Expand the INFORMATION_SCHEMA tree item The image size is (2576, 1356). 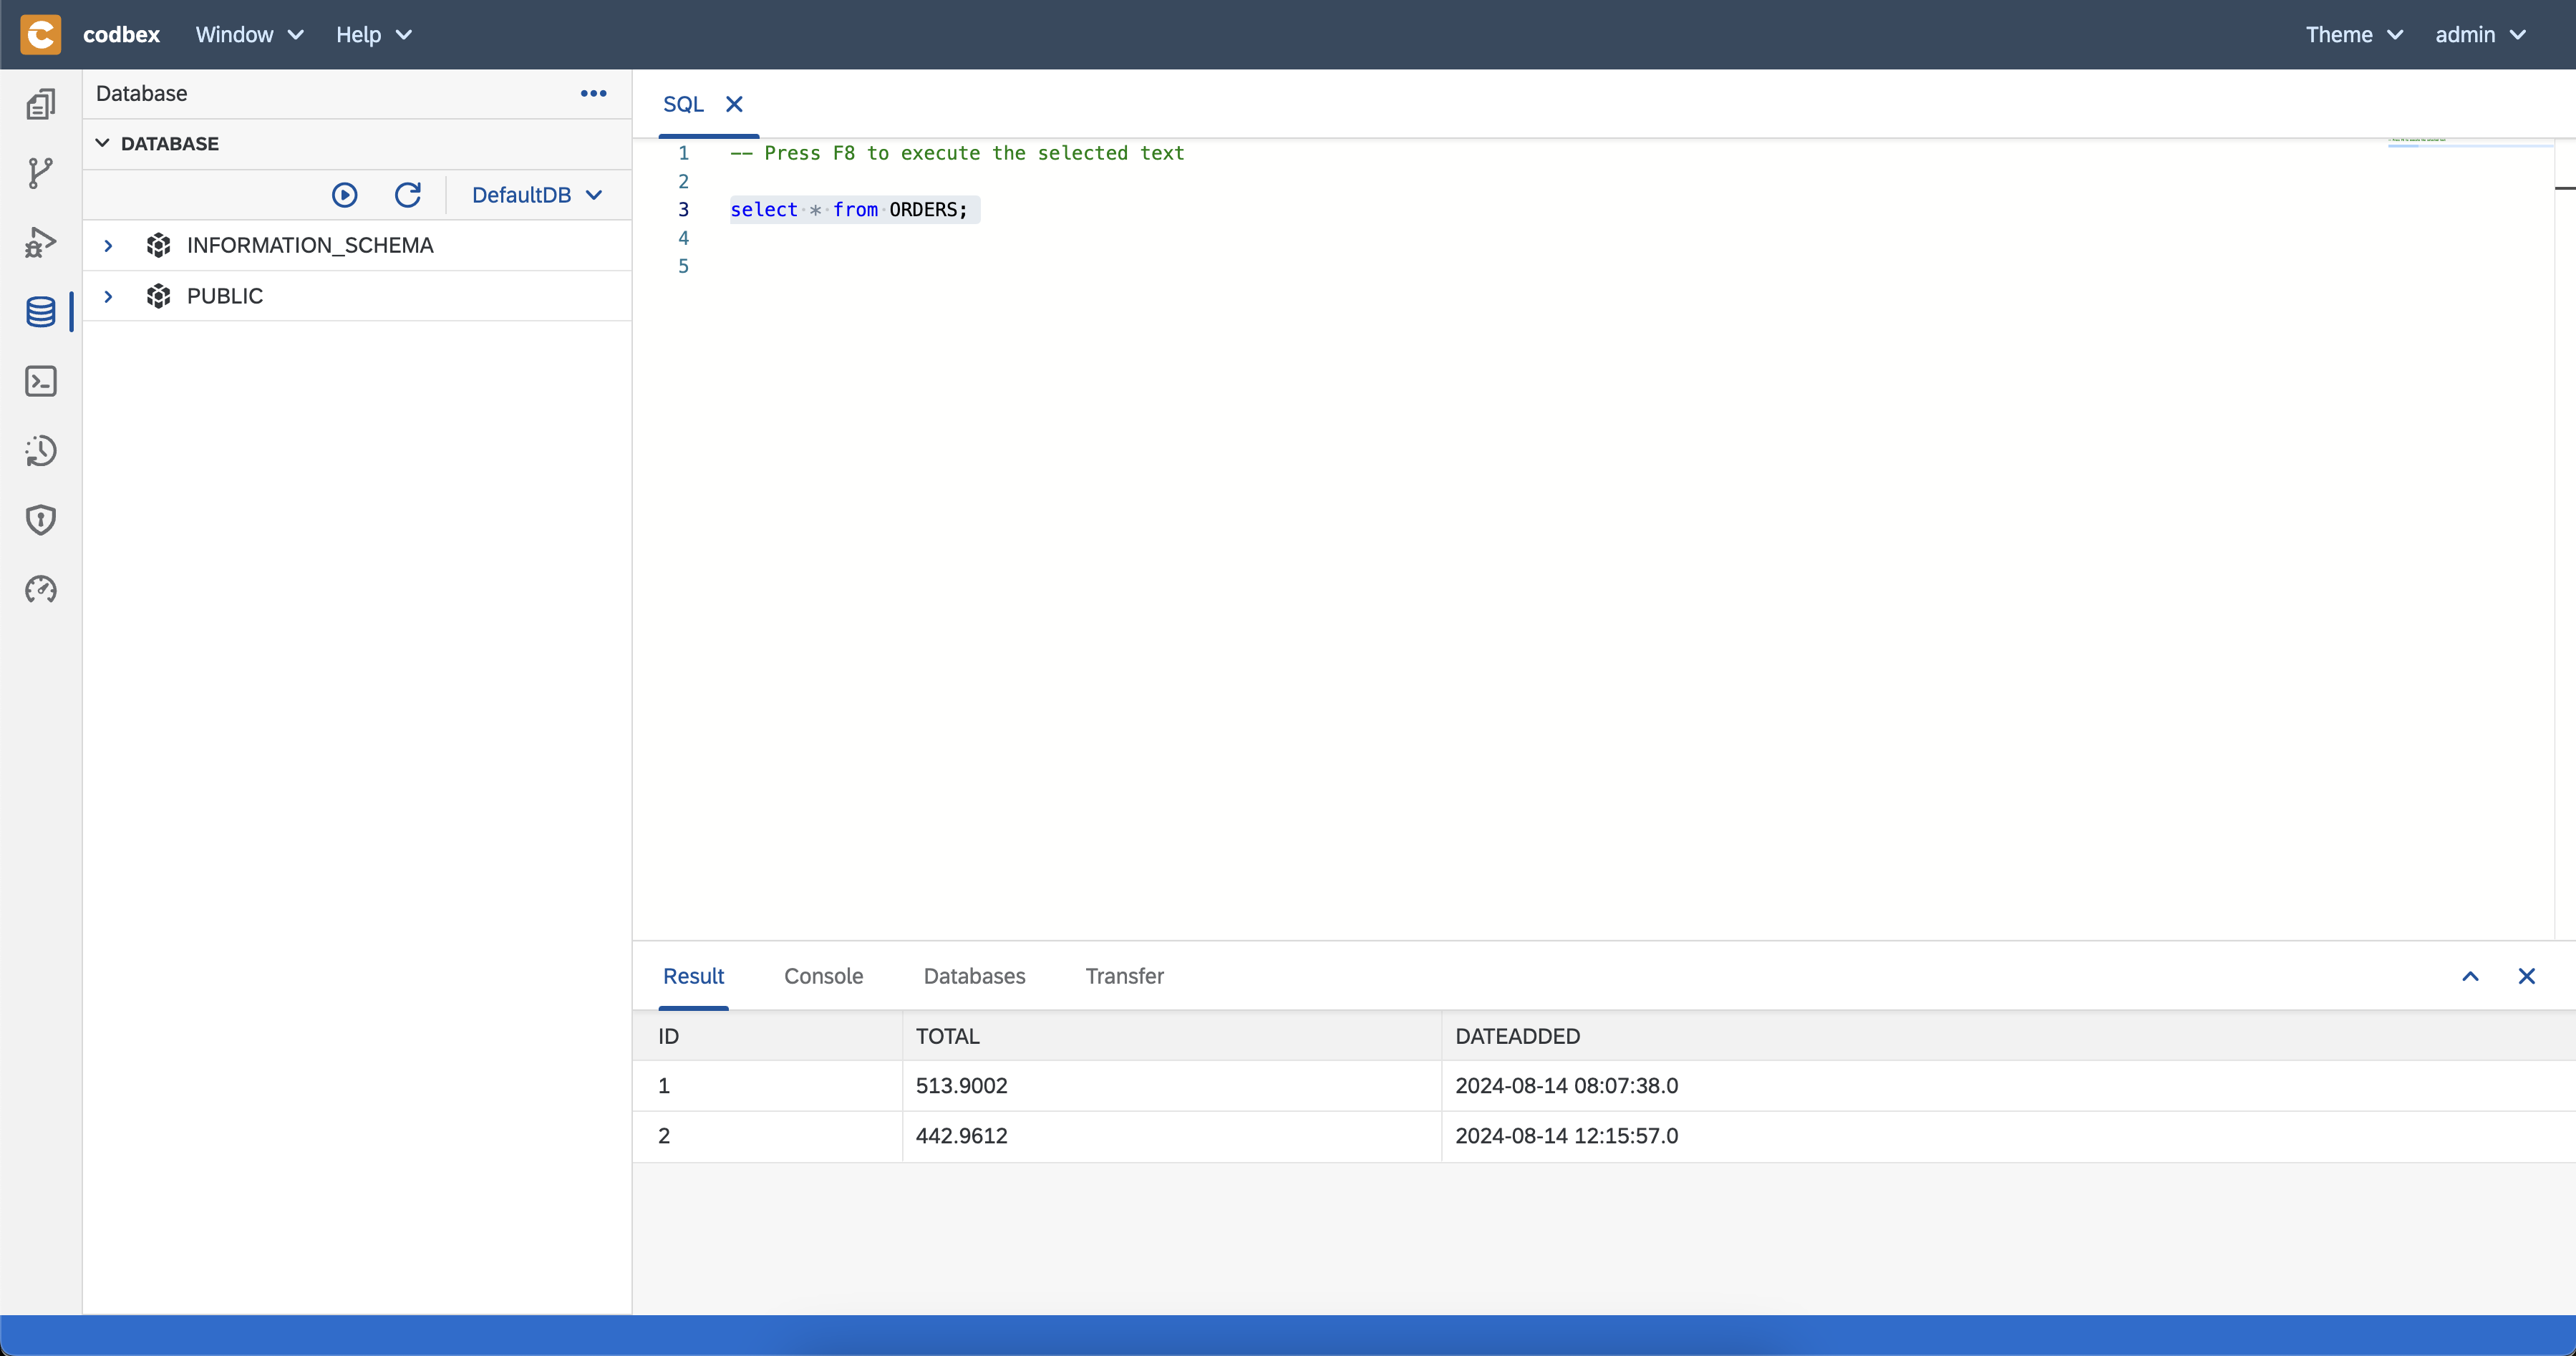107,243
